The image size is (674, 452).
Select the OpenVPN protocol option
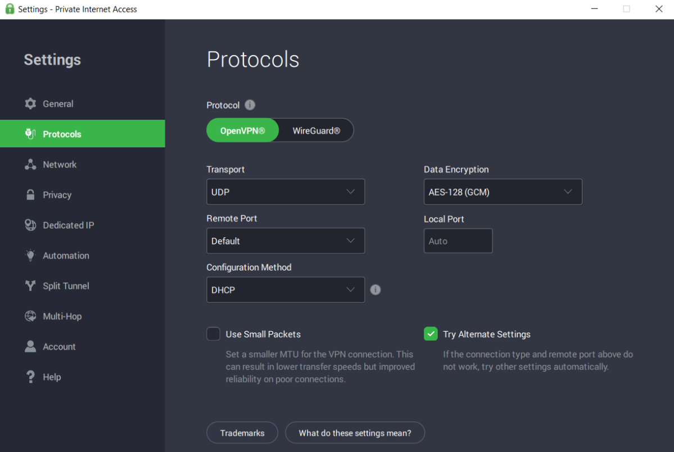(x=242, y=130)
